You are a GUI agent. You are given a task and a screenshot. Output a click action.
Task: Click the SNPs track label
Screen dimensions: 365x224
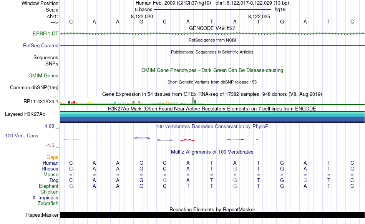[x=52, y=64]
